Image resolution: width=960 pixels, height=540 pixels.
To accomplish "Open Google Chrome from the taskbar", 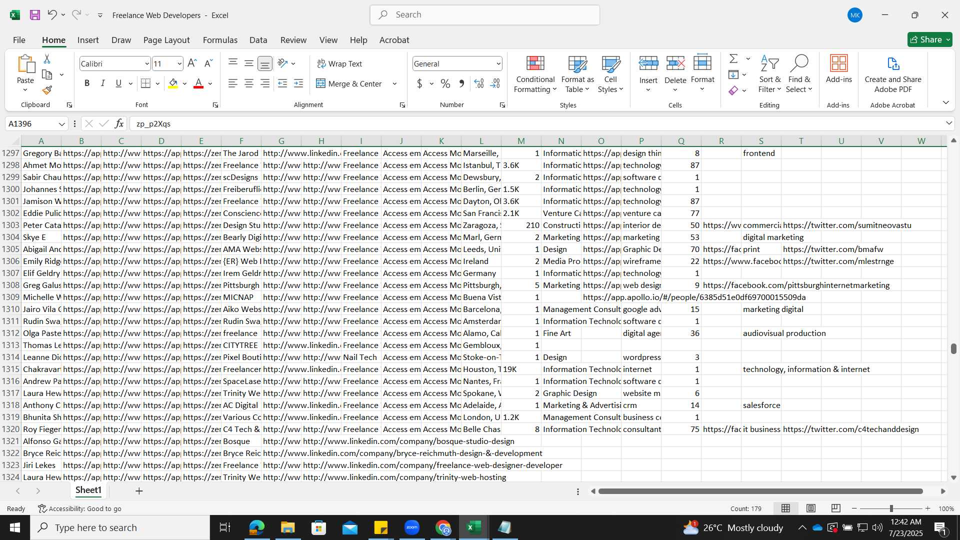I will (x=443, y=527).
